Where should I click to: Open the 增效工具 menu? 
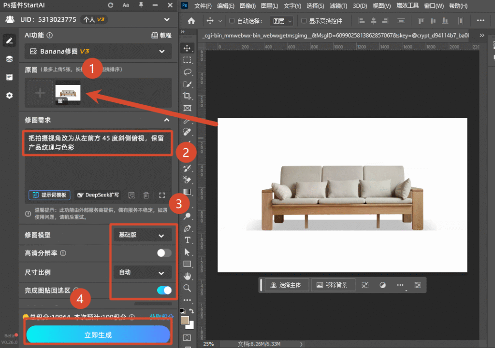(407, 6)
